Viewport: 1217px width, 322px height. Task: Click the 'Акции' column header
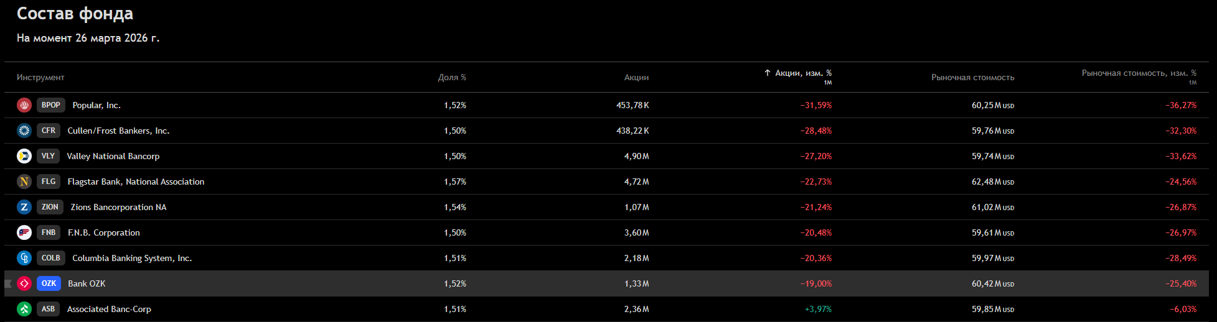point(636,78)
